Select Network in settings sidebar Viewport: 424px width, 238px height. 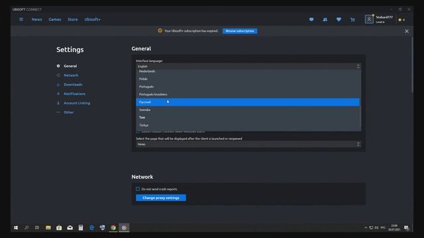pos(71,75)
